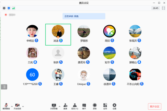The width and height of the screenshot is (167, 111).
Task: Click the 26:45 meeting timer
Action: [x=156, y=8]
